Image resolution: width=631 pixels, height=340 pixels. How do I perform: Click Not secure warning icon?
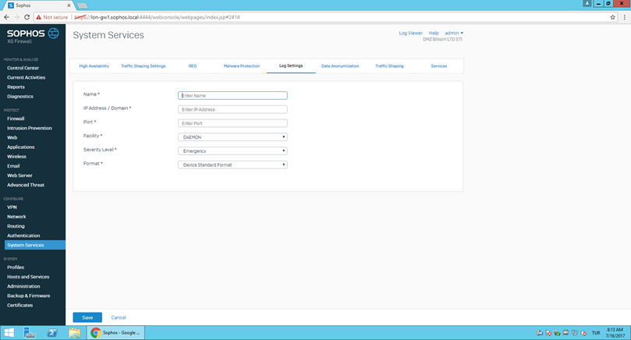[39, 17]
